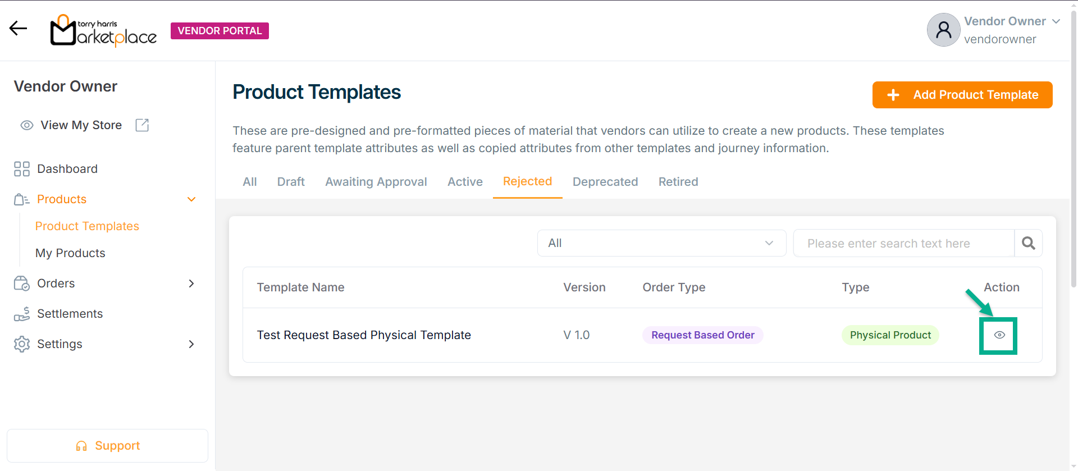Viewport: 1078px width, 471px height.
Task: Click the back arrow icon
Action: [18, 28]
